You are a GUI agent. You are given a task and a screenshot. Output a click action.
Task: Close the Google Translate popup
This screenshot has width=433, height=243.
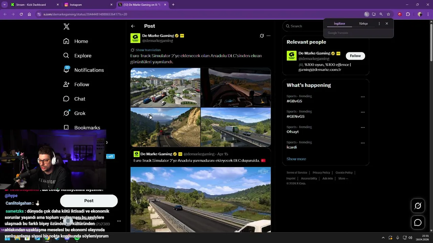point(387,24)
